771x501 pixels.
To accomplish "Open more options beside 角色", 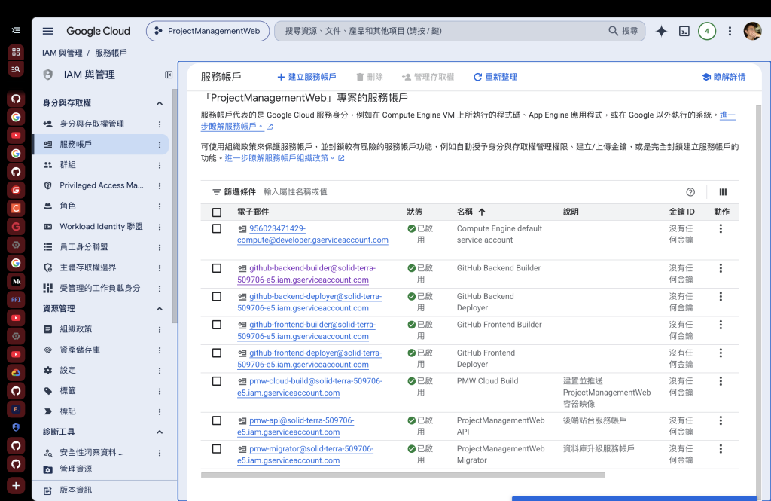I will tap(160, 206).
